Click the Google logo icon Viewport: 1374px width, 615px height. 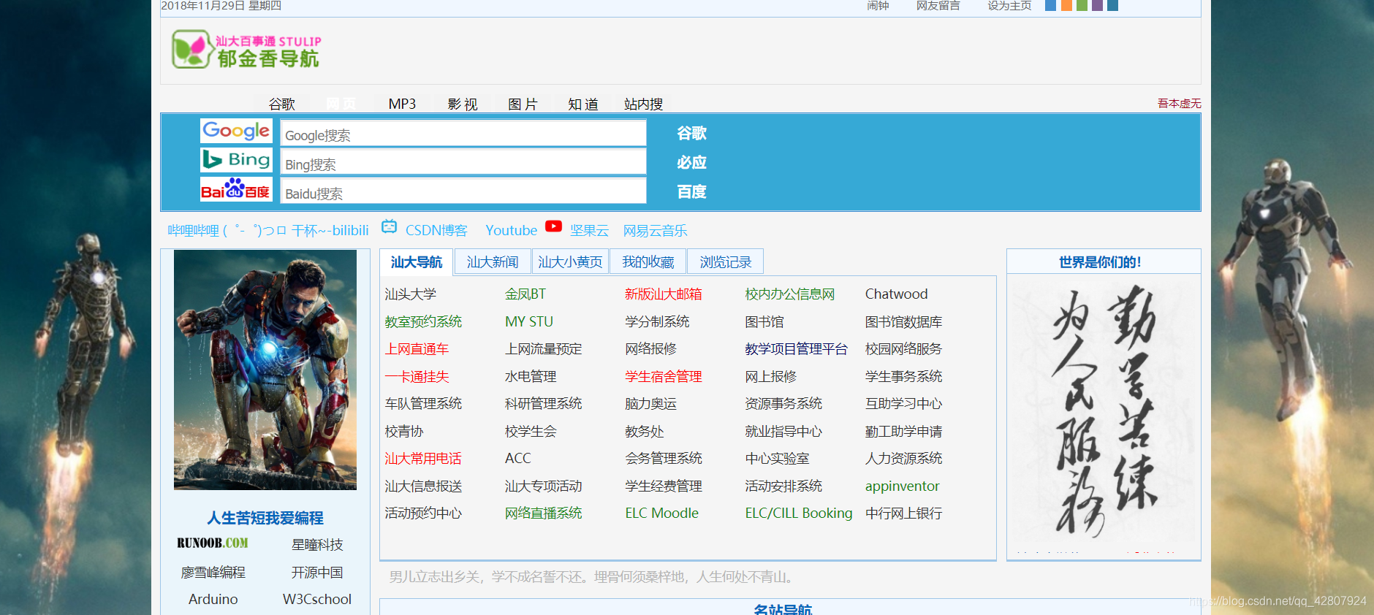tap(236, 131)
